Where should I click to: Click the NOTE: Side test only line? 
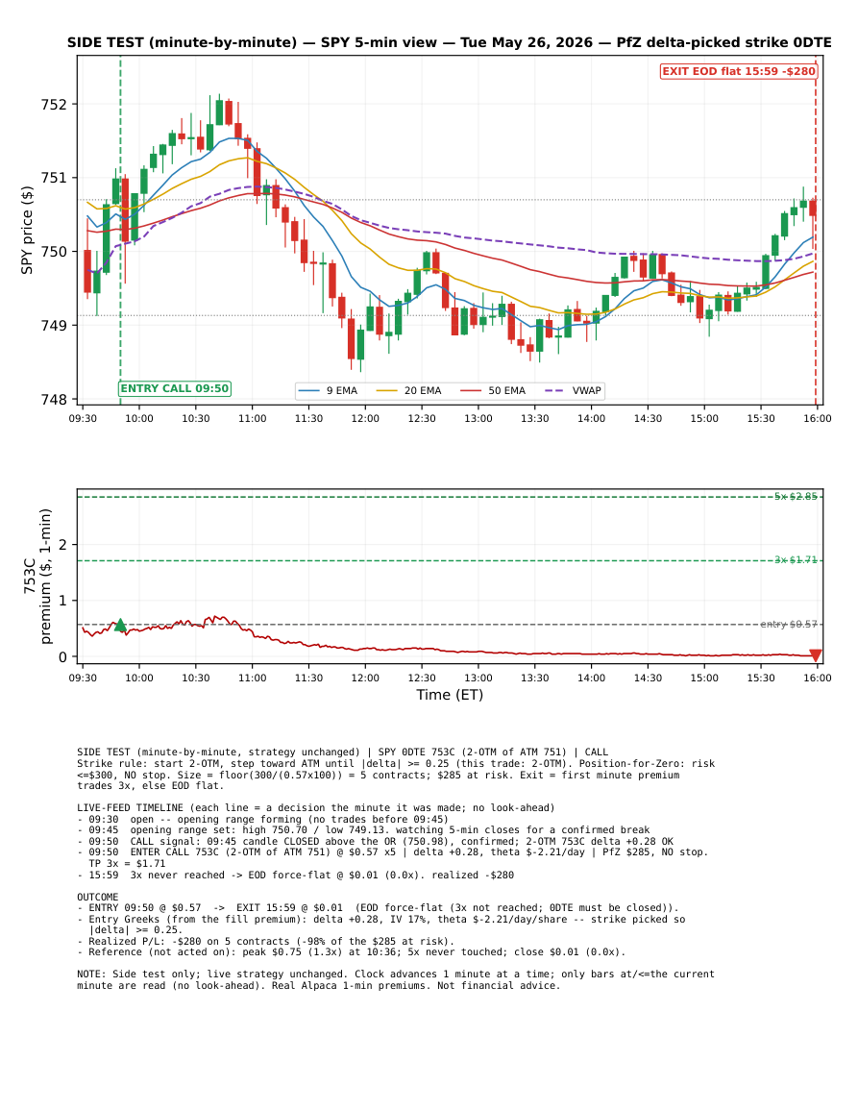point(396,979)
